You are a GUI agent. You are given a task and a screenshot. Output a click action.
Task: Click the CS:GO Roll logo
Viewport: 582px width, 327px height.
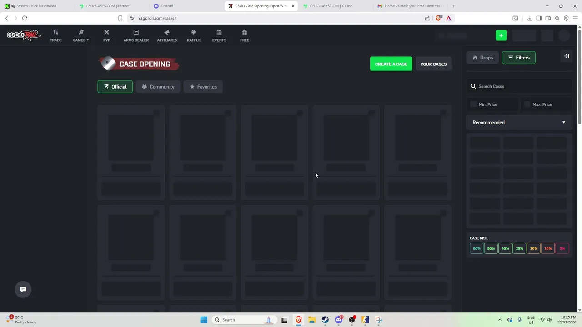pos(24,35)
